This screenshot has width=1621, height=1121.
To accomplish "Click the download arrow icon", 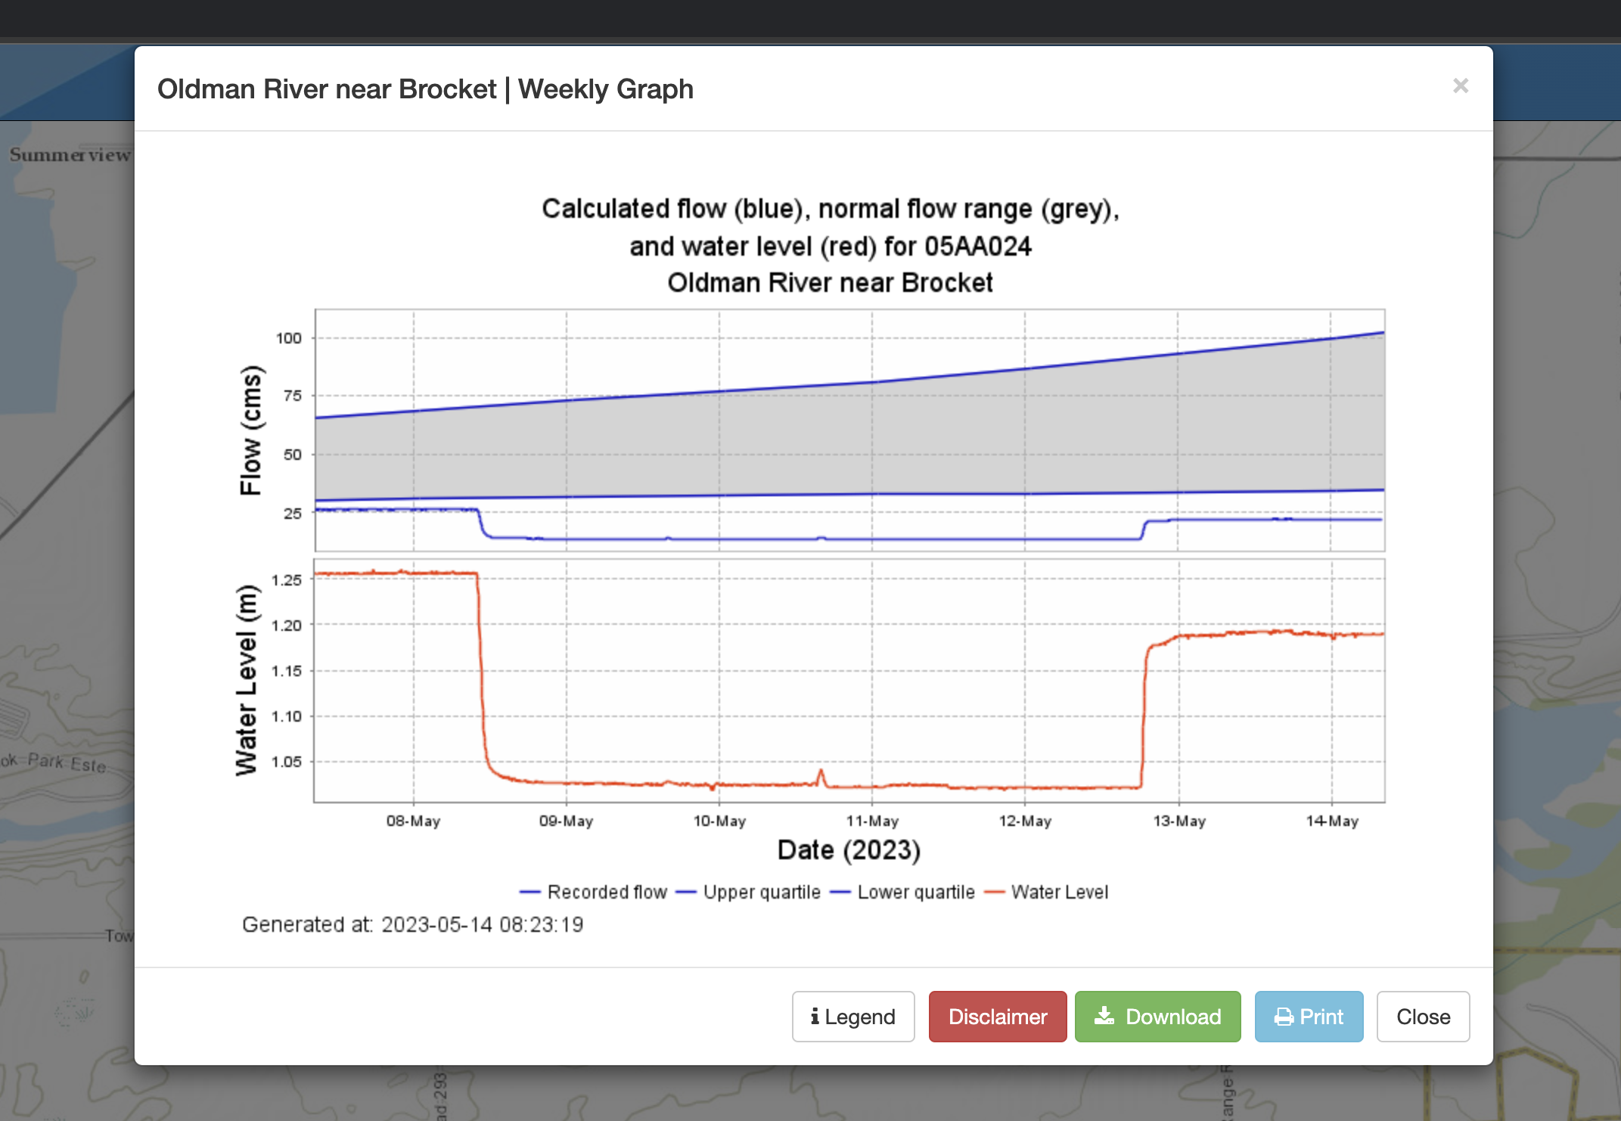I will [x=1104, y=1016].
